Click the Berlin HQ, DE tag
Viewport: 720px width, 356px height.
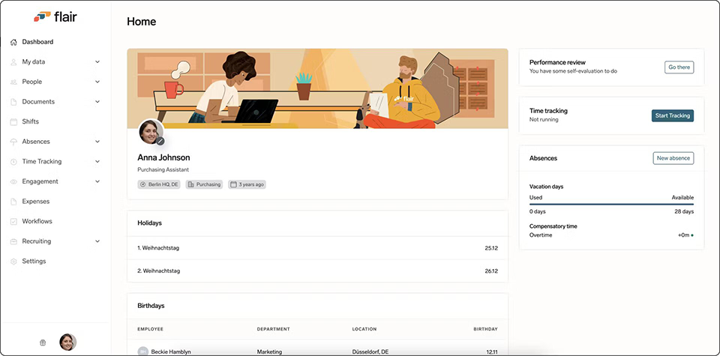coord(159,184)
